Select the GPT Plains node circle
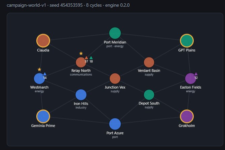Screen dimensions: 225x150 coord(187,41)
